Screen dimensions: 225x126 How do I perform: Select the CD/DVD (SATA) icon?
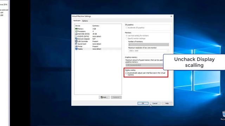(x=76, y=36)
